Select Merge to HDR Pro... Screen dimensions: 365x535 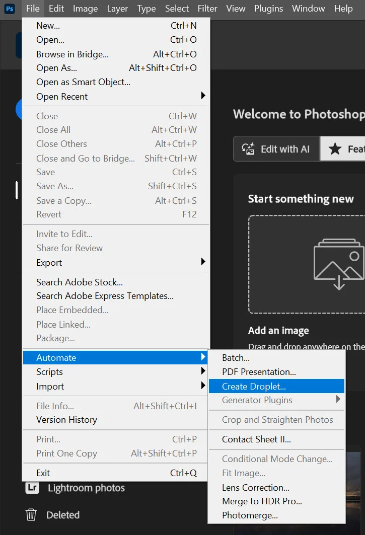click(276, 501)
